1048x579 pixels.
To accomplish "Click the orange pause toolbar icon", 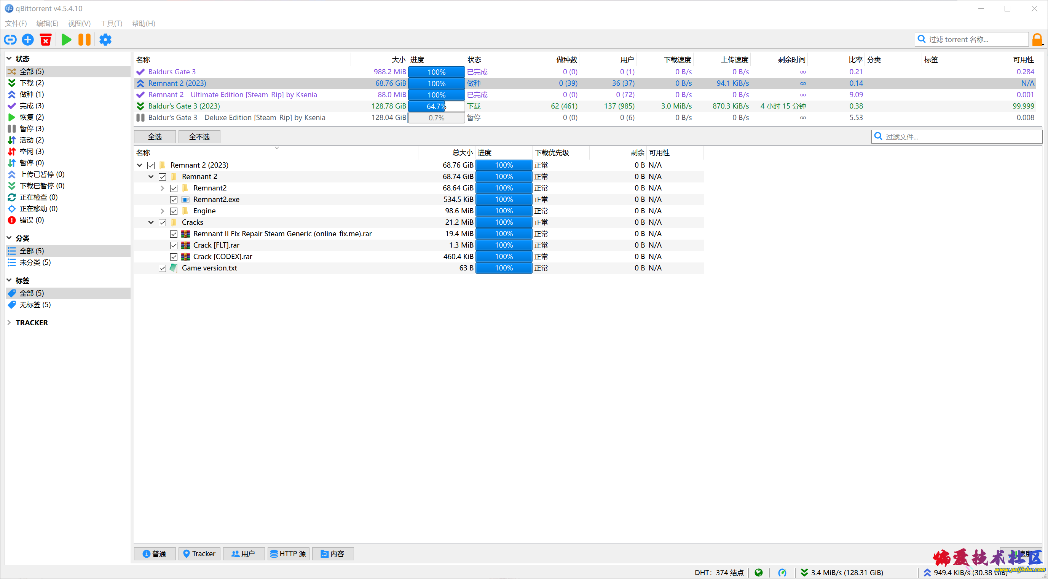I will pyautogui.click(x=84, y=40).
